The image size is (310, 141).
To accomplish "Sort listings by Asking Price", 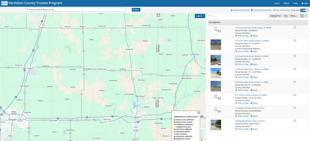I will click(x=275, y=16).
